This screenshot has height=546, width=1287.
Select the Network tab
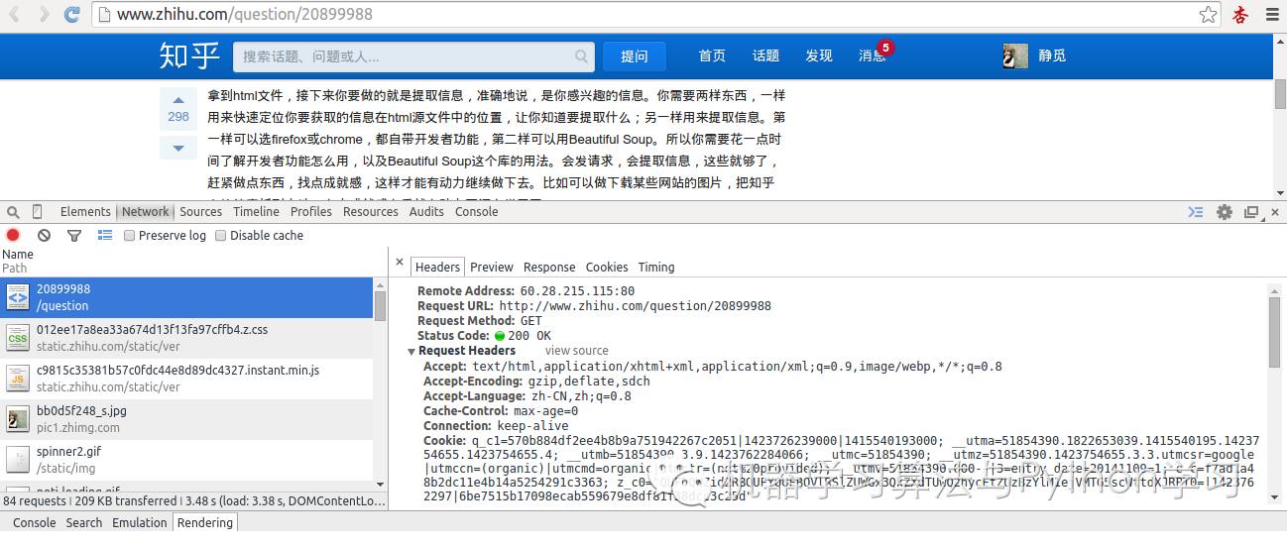tap(146, 212)
